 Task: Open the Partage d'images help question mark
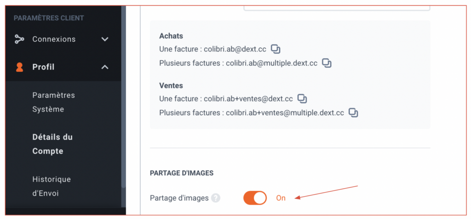pyautogui.click(x=215, y=198)
